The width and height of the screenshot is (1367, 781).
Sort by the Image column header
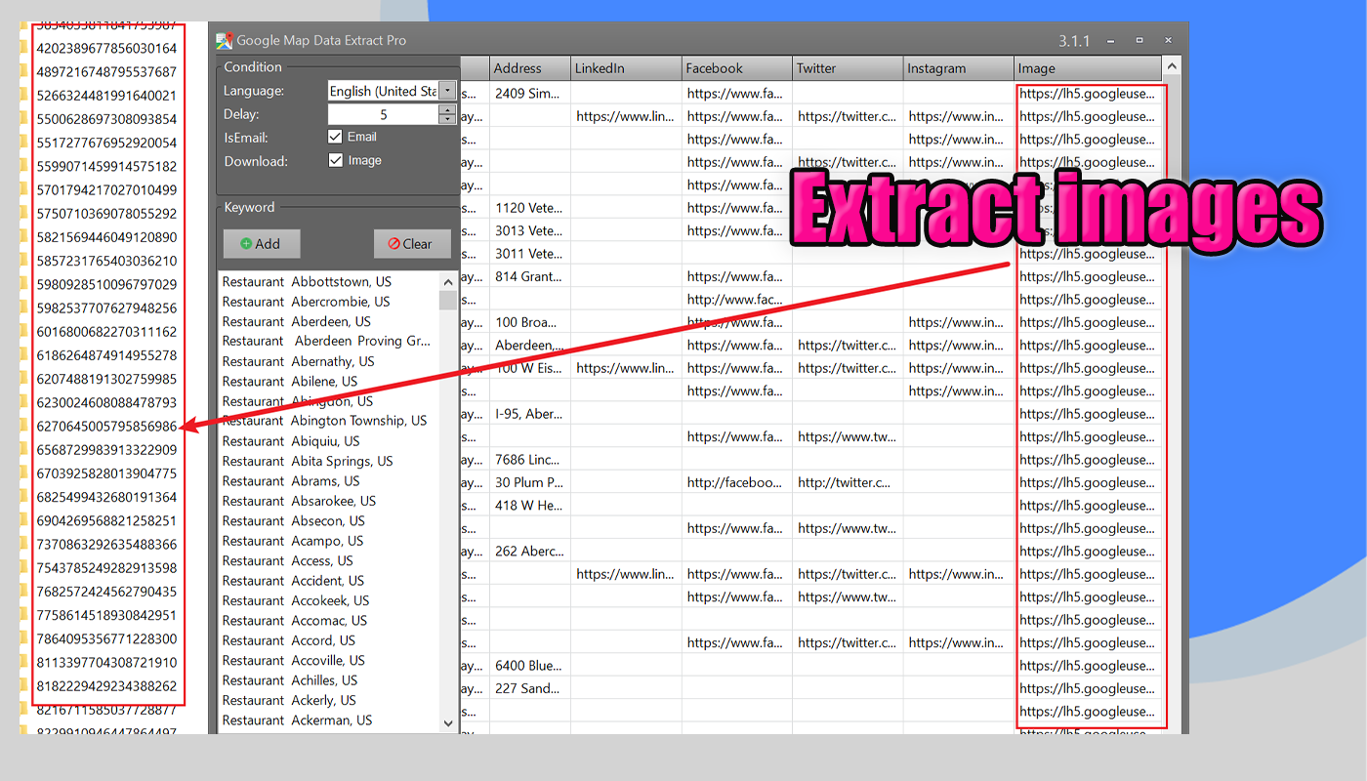(1089, 68)
